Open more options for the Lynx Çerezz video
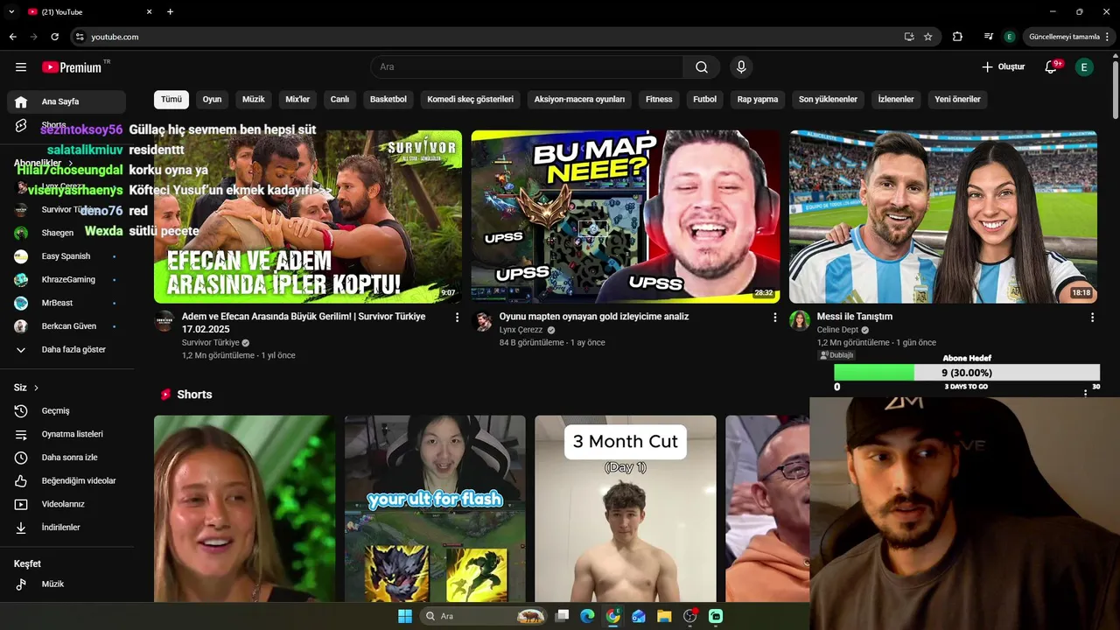 tap(774, 318)
